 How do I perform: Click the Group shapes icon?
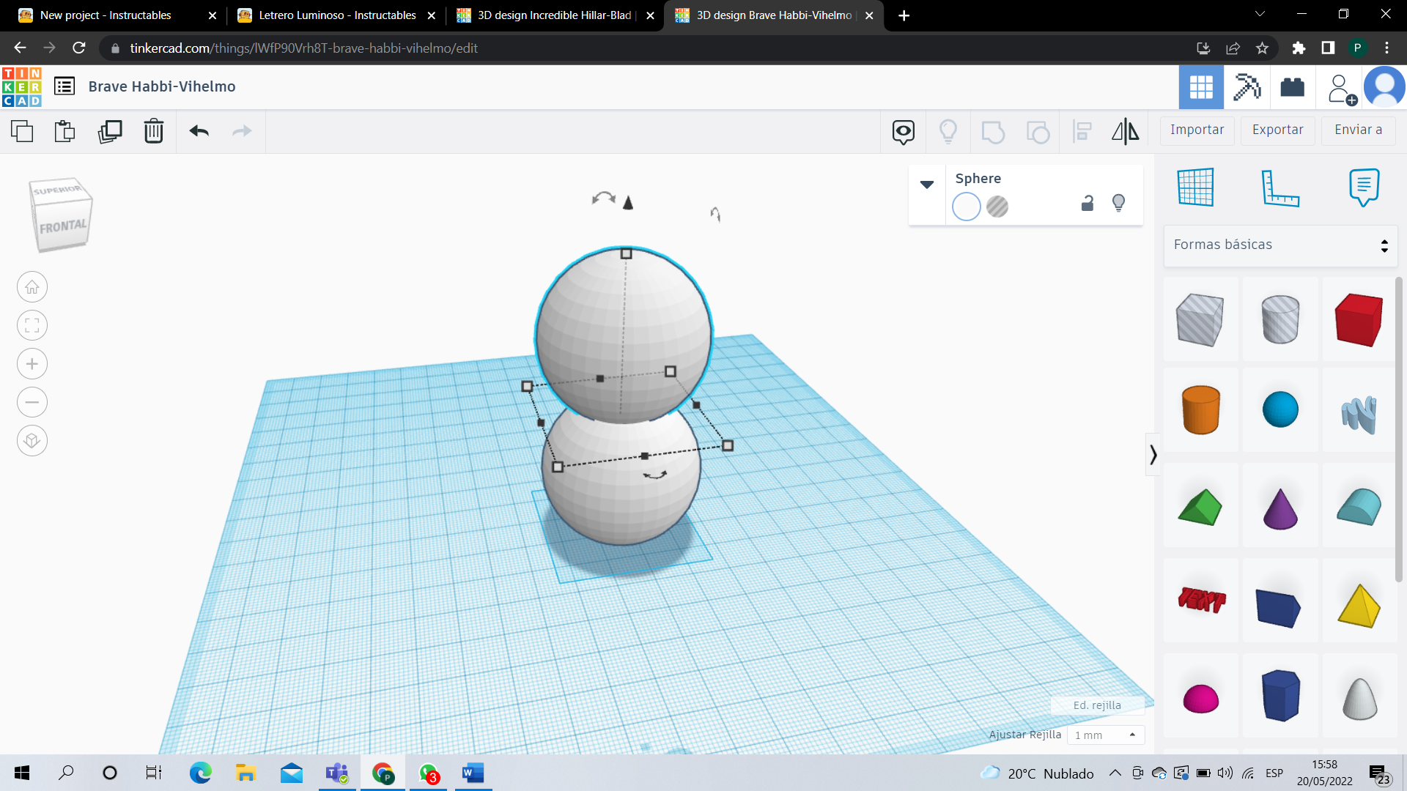[x=993, y=132]
